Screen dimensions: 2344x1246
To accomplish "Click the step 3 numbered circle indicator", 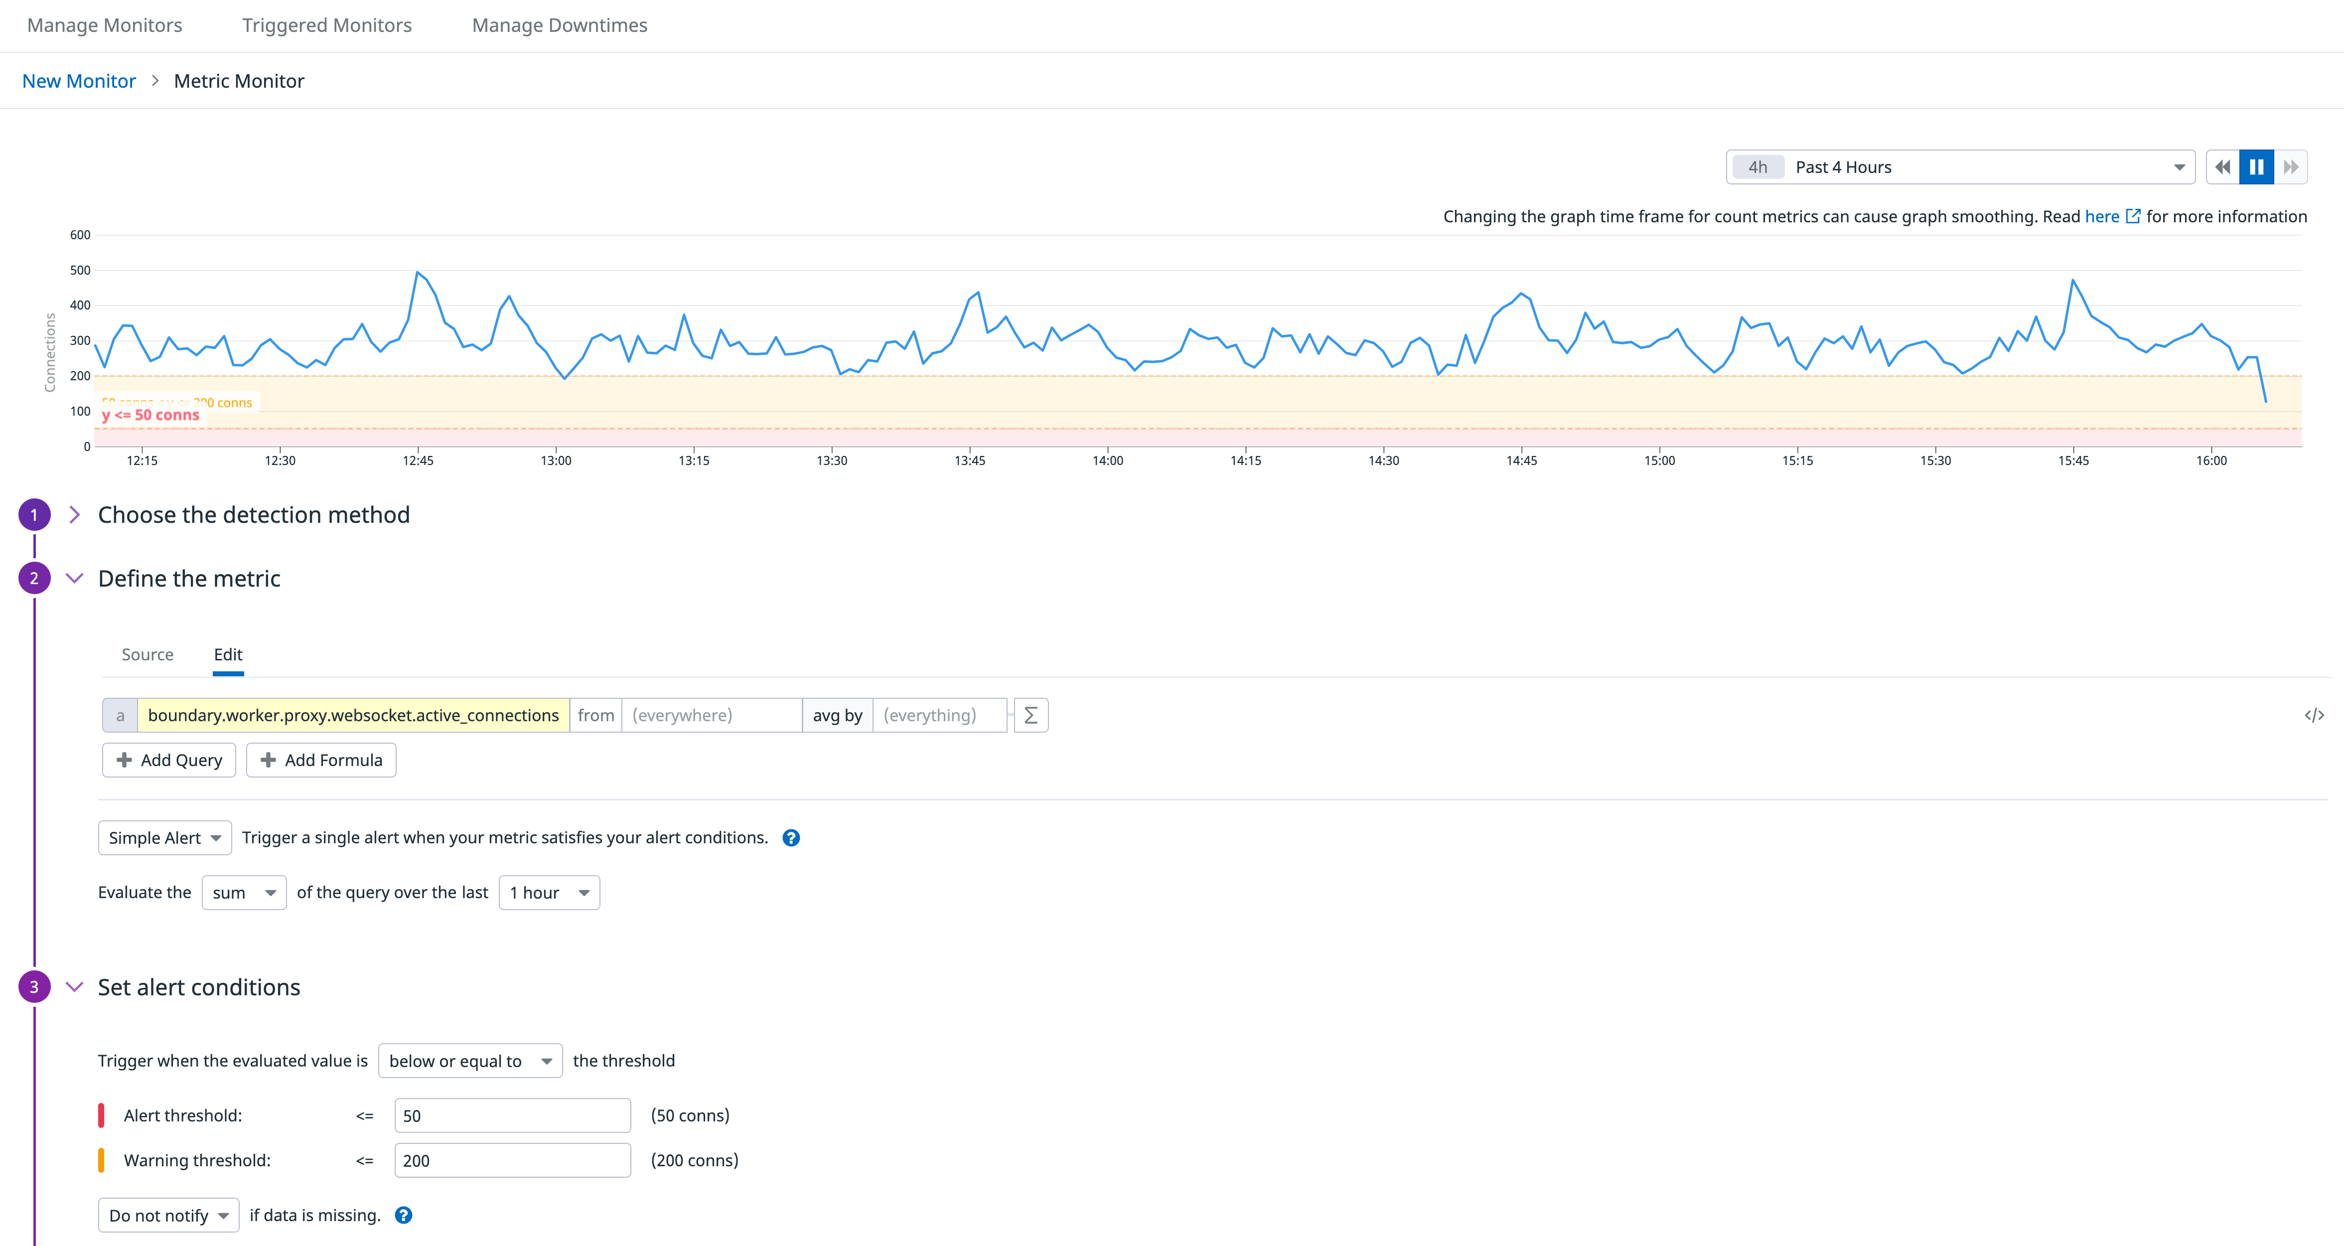I will point(34,987).
